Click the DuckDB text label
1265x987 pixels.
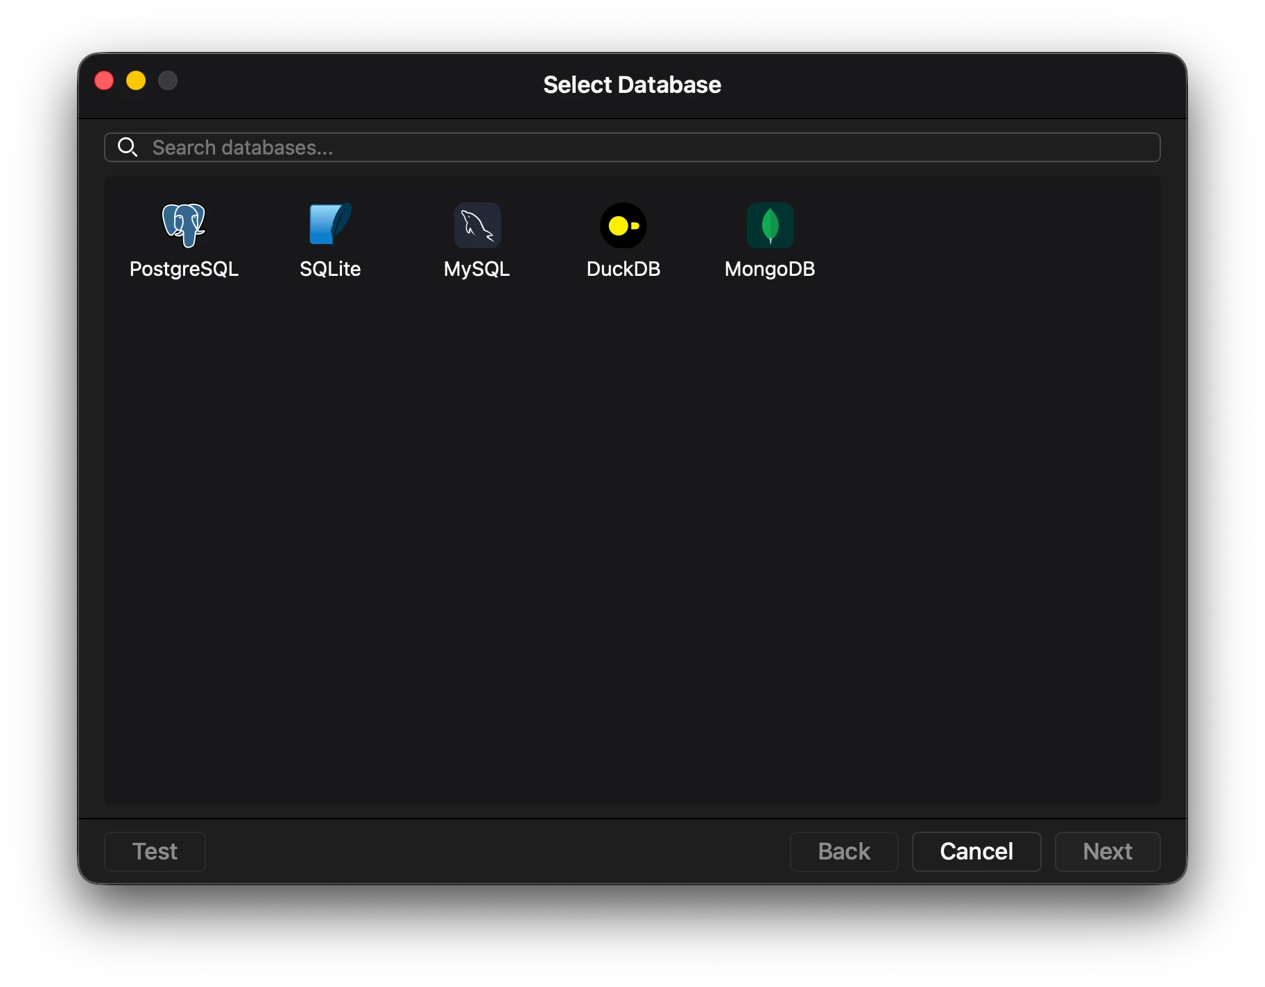point(623,269)
